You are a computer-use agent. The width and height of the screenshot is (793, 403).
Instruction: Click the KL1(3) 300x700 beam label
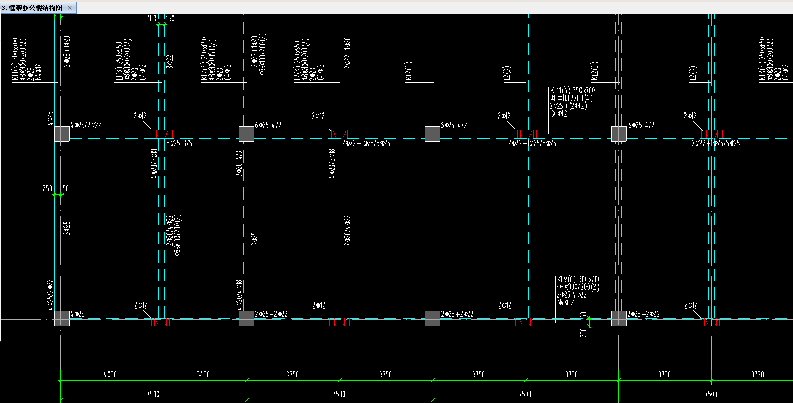[x=15, y=59]
